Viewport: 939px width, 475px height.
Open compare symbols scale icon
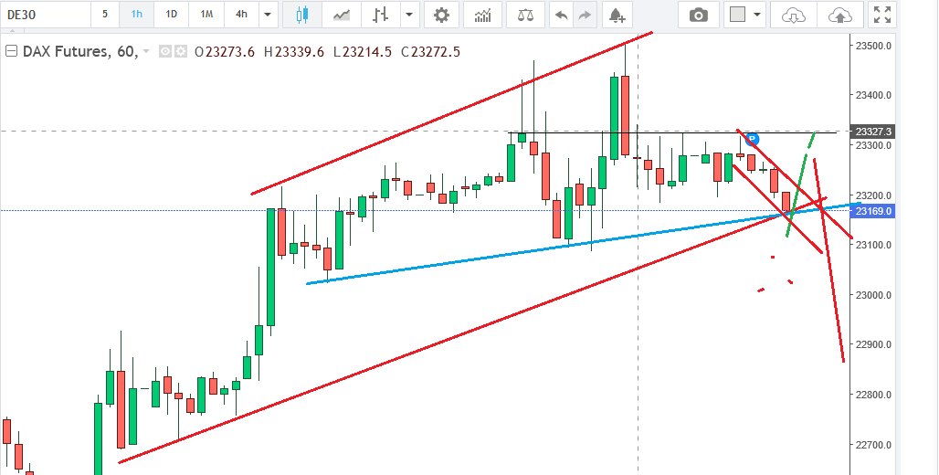click(525, 15)
